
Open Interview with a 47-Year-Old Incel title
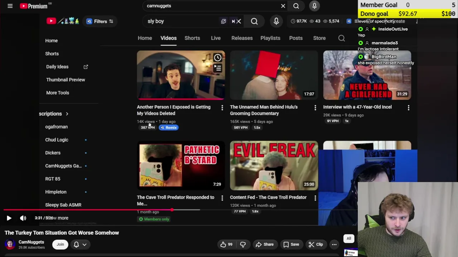pos(357,107)
